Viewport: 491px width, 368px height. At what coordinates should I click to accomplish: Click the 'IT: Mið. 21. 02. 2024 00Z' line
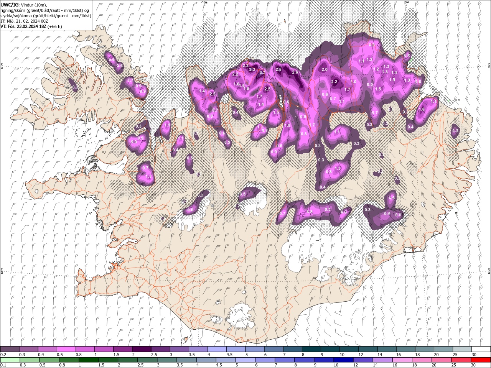(x=24, y=21)
